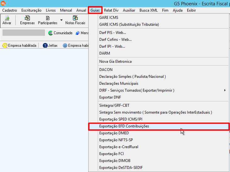Click the Comunidade label
The height and width of the screenshot is (172, 230).
[x=63, y=33]
